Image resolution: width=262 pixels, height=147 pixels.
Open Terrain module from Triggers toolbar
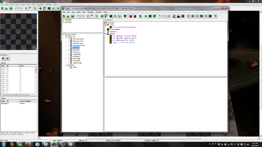(x=102, y=16)
